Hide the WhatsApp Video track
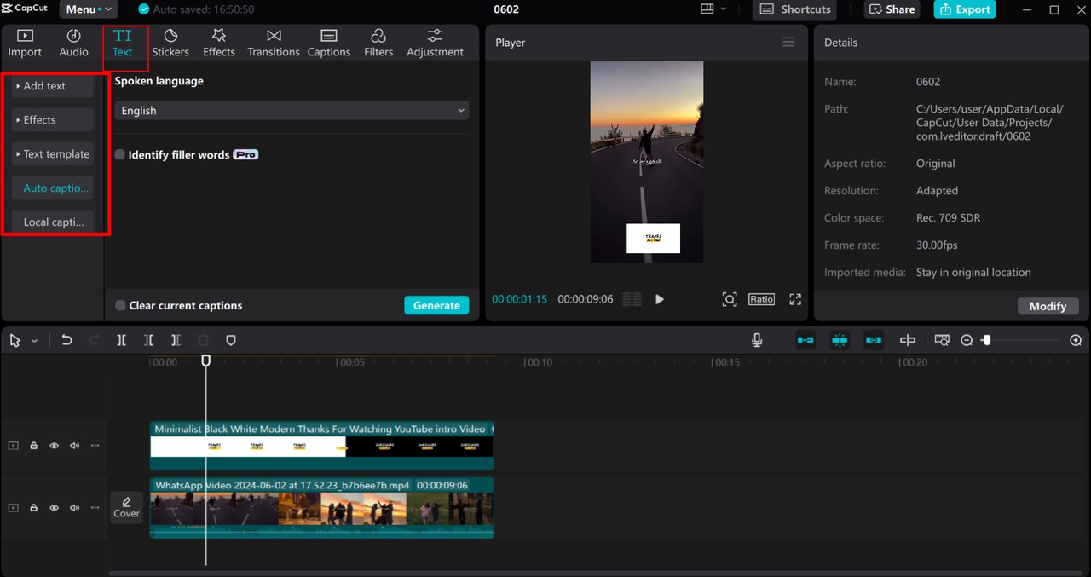This screenshot has width=1091, height=577. click(54, 507)
